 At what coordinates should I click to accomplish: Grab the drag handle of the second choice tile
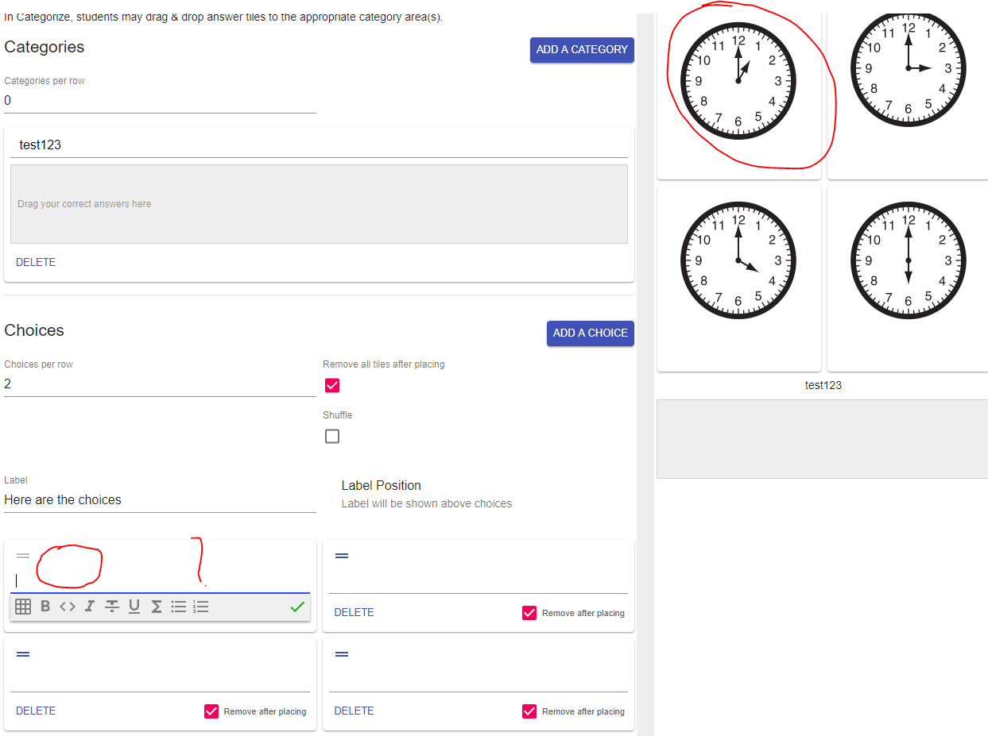coord(342,556)
